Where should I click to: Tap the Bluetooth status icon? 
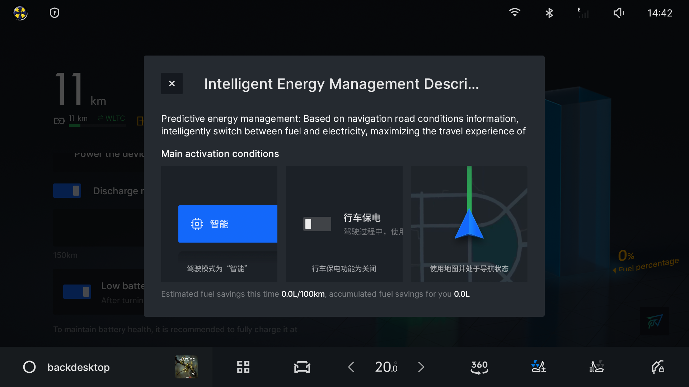tap(549, 13)
